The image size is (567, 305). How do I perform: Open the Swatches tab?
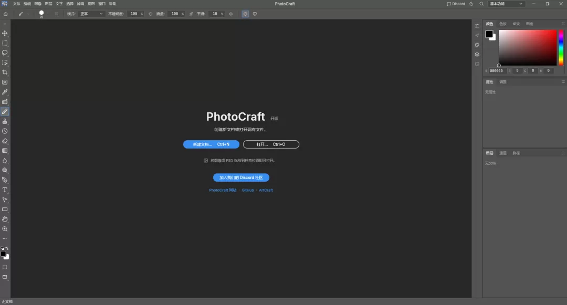pyautogui.click(x=502, y=24)
